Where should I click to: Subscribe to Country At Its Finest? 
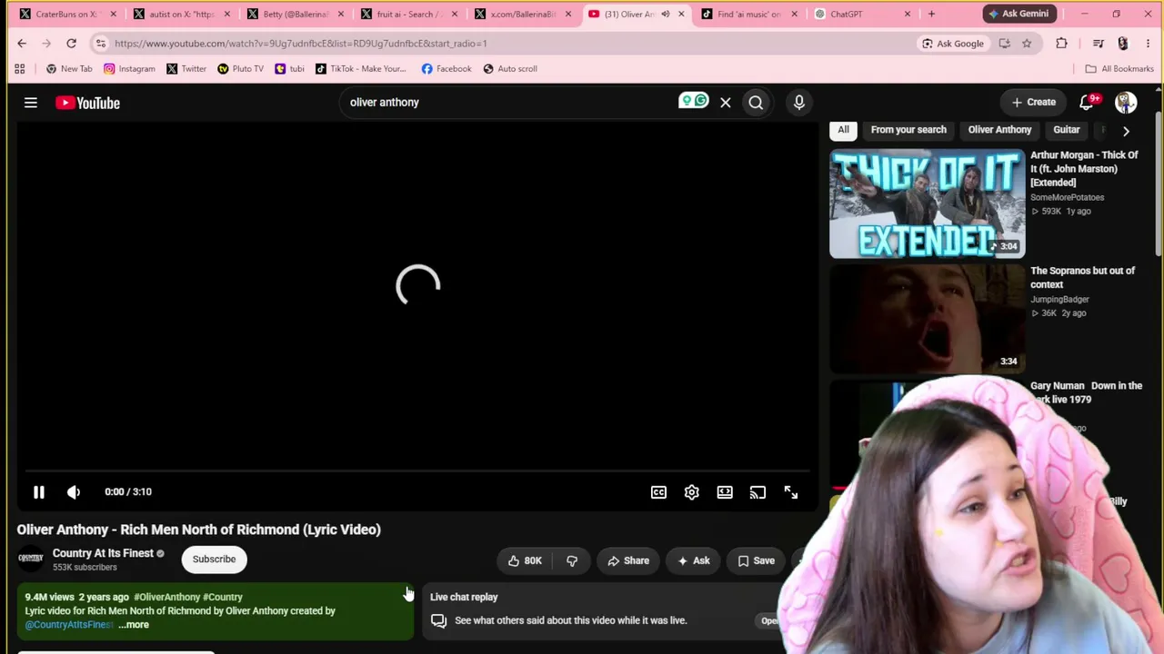pos(214,560)
